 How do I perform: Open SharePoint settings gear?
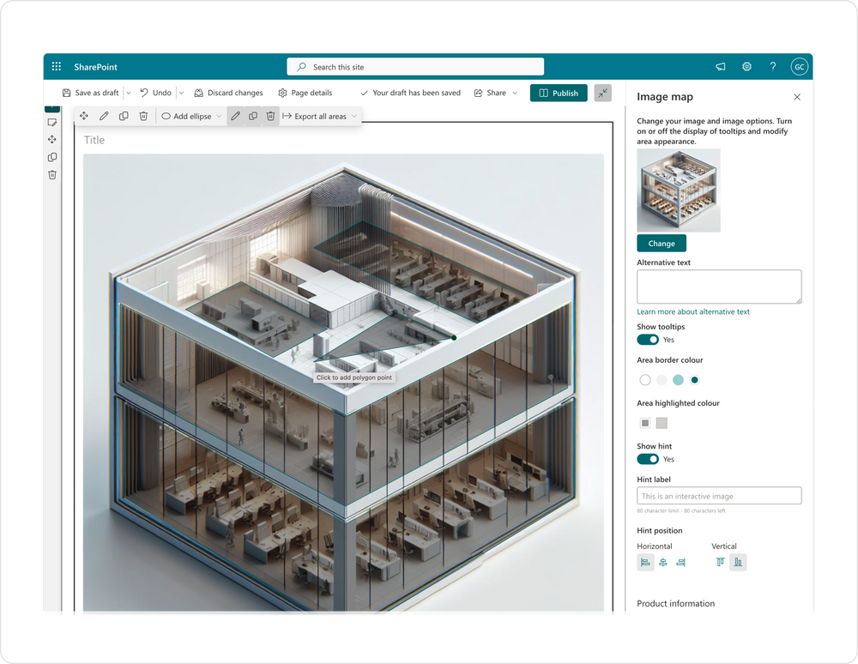click(x=746, y=66)
